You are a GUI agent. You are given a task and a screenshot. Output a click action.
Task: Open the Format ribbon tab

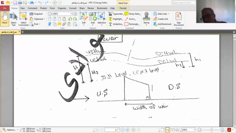(123, 8)
